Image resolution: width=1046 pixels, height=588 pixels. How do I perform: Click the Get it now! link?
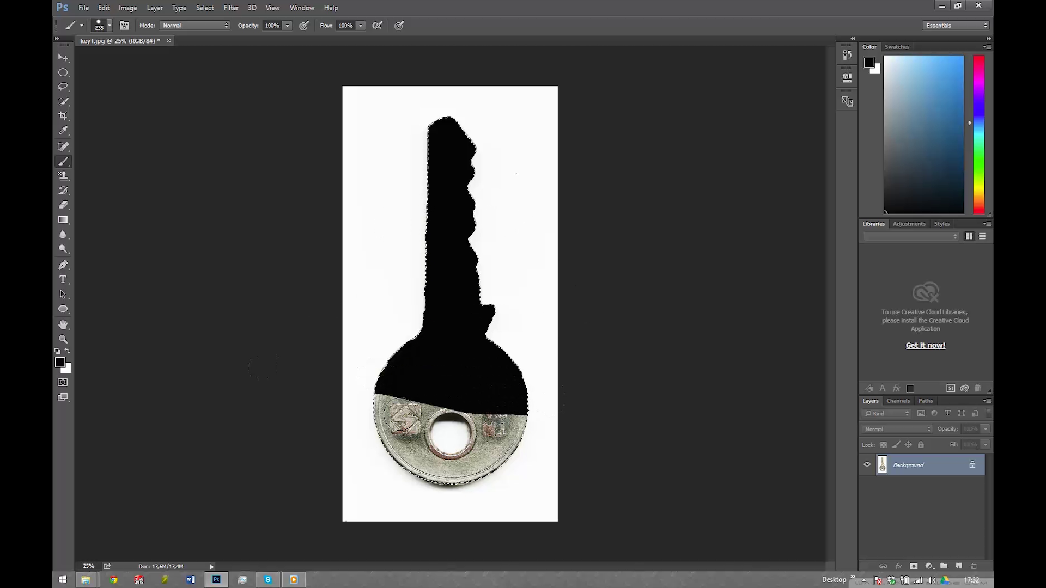pyautogui.click(x=925, y=345)
